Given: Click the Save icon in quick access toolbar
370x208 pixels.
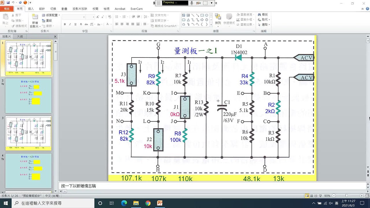Looking at the screenshot, I should 8,3.
